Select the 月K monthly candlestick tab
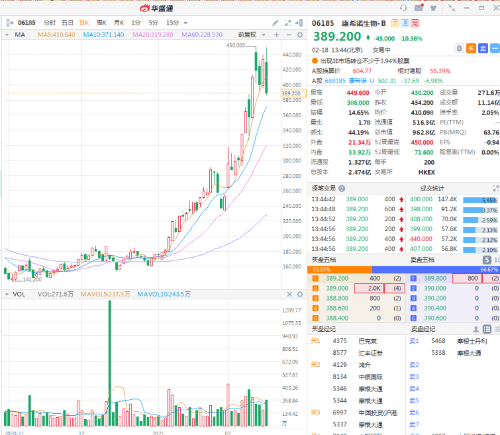500x435 pixels. pos(119,23)
